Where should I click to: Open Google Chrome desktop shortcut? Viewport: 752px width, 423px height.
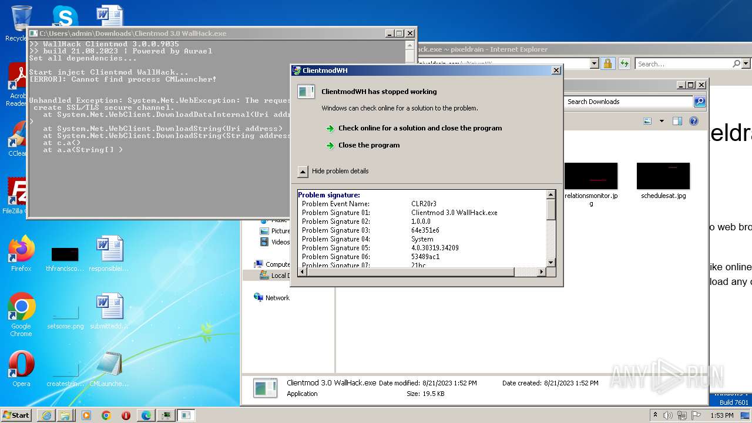point(21,315)
